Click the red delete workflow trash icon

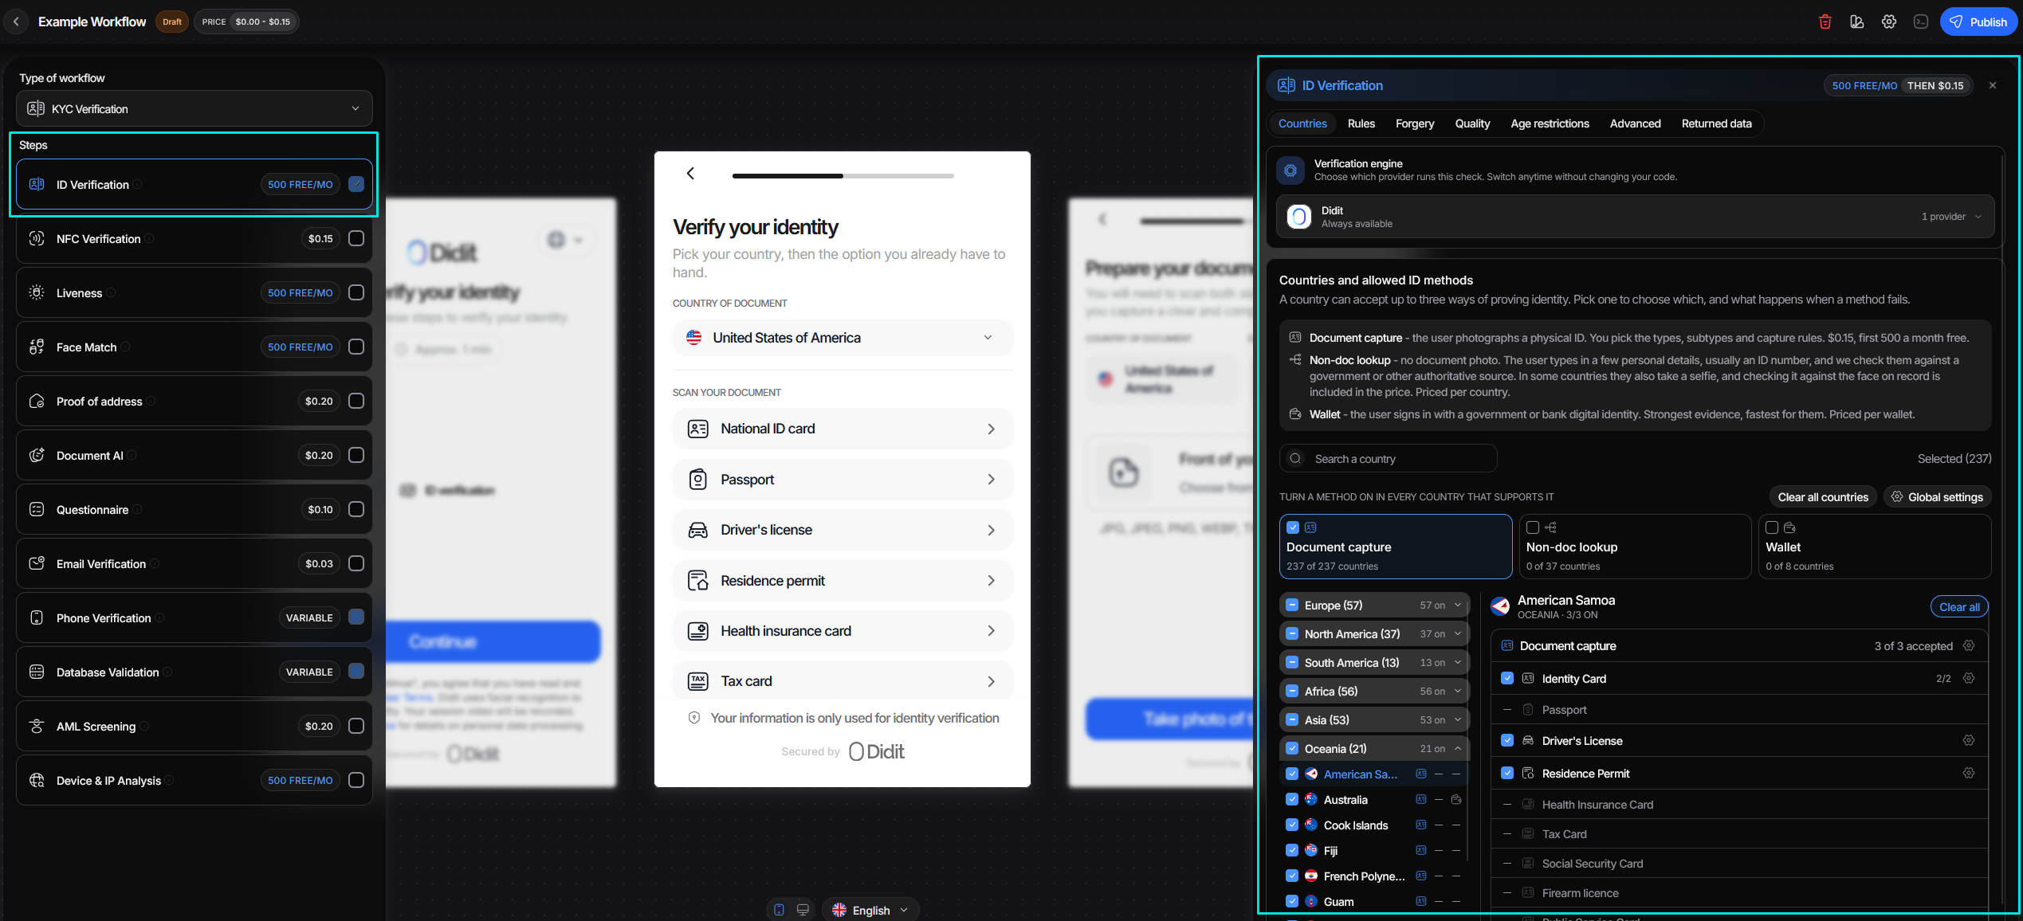pos(1825,22)
